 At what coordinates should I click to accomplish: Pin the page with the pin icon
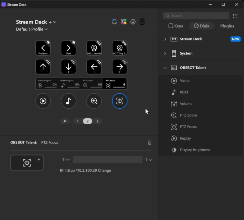(x=65, y=121)
